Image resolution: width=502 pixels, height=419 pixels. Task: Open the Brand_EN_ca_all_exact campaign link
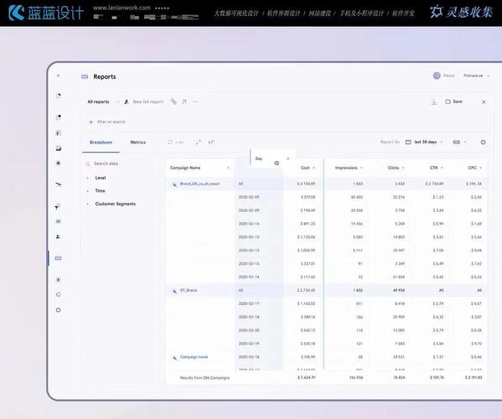pos(199,184)
